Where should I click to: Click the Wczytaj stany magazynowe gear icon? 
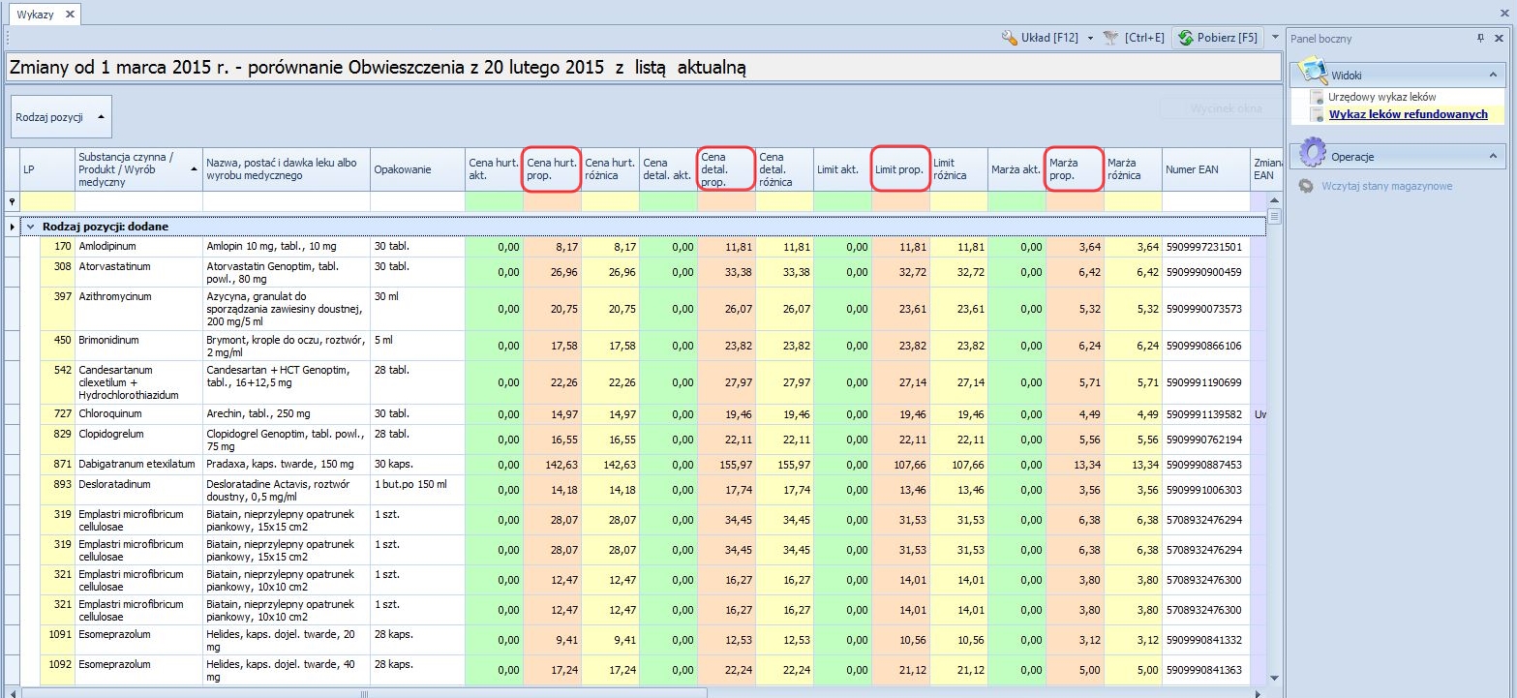(1307, 186)
